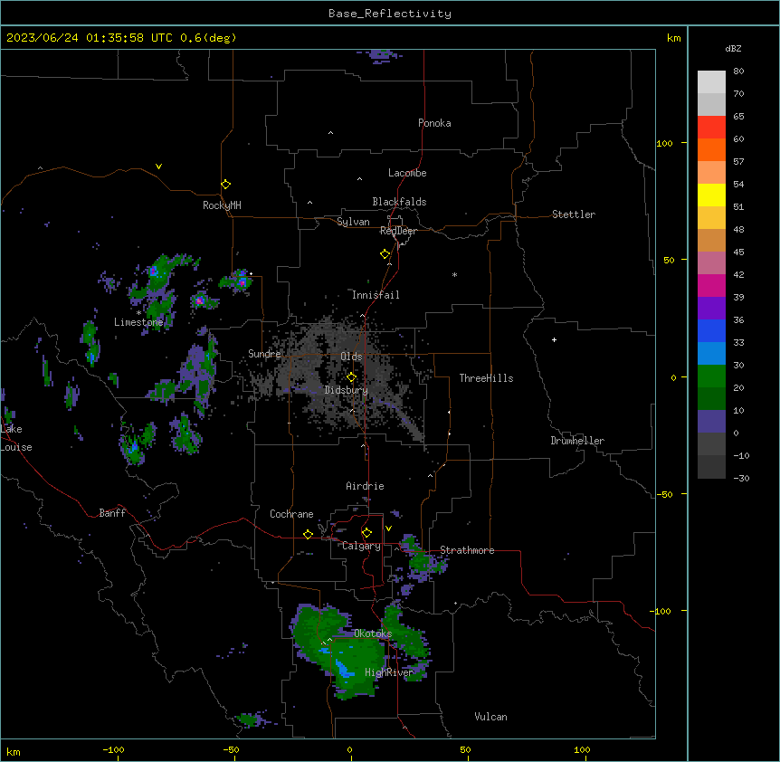Click the ThreeHills label
The image size is (780, 762).
[486, 378]
